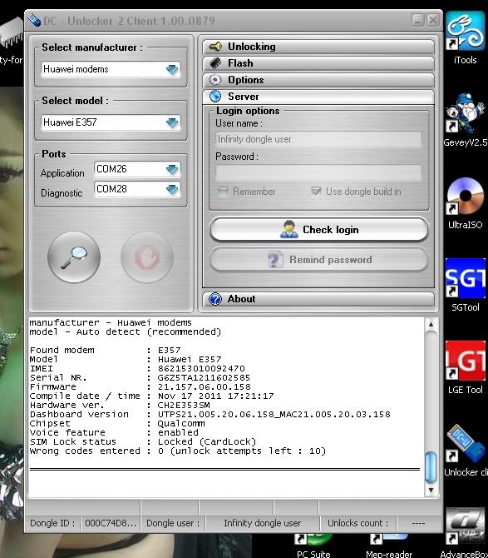This screenshot has width=488, height=558.
Task: Expand the Unlocking section
Action: [318, 47]
